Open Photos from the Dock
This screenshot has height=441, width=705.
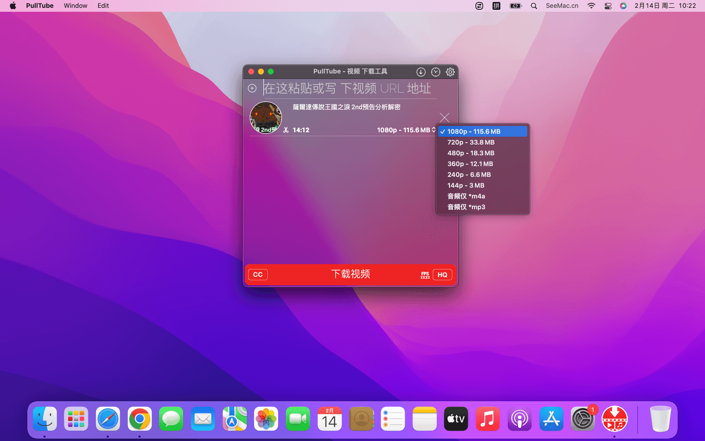[x=266, y=419]
